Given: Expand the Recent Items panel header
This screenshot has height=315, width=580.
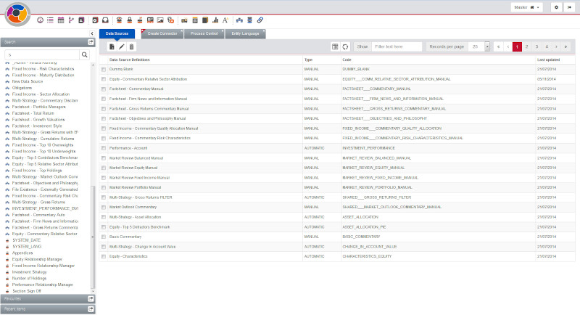Looking at the screenshot, I should tap(47, 308).
